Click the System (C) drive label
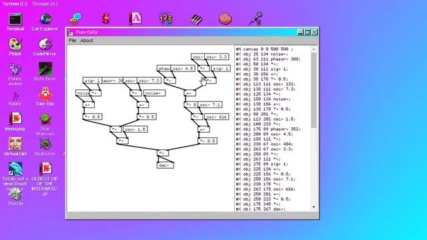Image resolution: width=427 pixels, height=240 pixels. pos(15,4)
